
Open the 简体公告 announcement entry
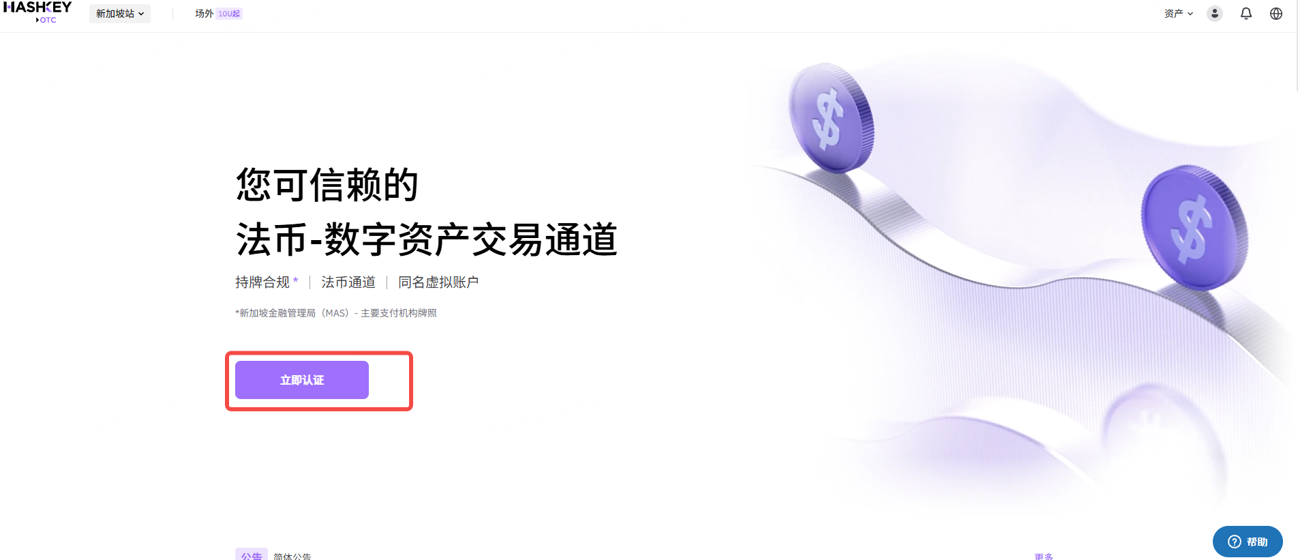[x=292, y=556]
